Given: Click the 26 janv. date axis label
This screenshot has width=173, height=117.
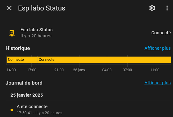Looking at the screenshot, I should coord(80,70).
